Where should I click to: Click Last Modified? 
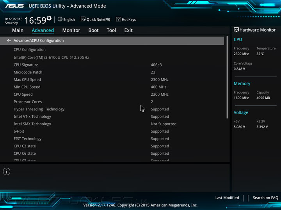pos(227,198)
